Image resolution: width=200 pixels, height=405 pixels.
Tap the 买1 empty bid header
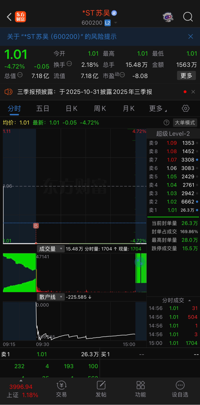[150, 354]
